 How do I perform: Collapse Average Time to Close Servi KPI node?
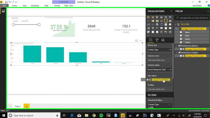pyautogui.click(x=177, y=29)
